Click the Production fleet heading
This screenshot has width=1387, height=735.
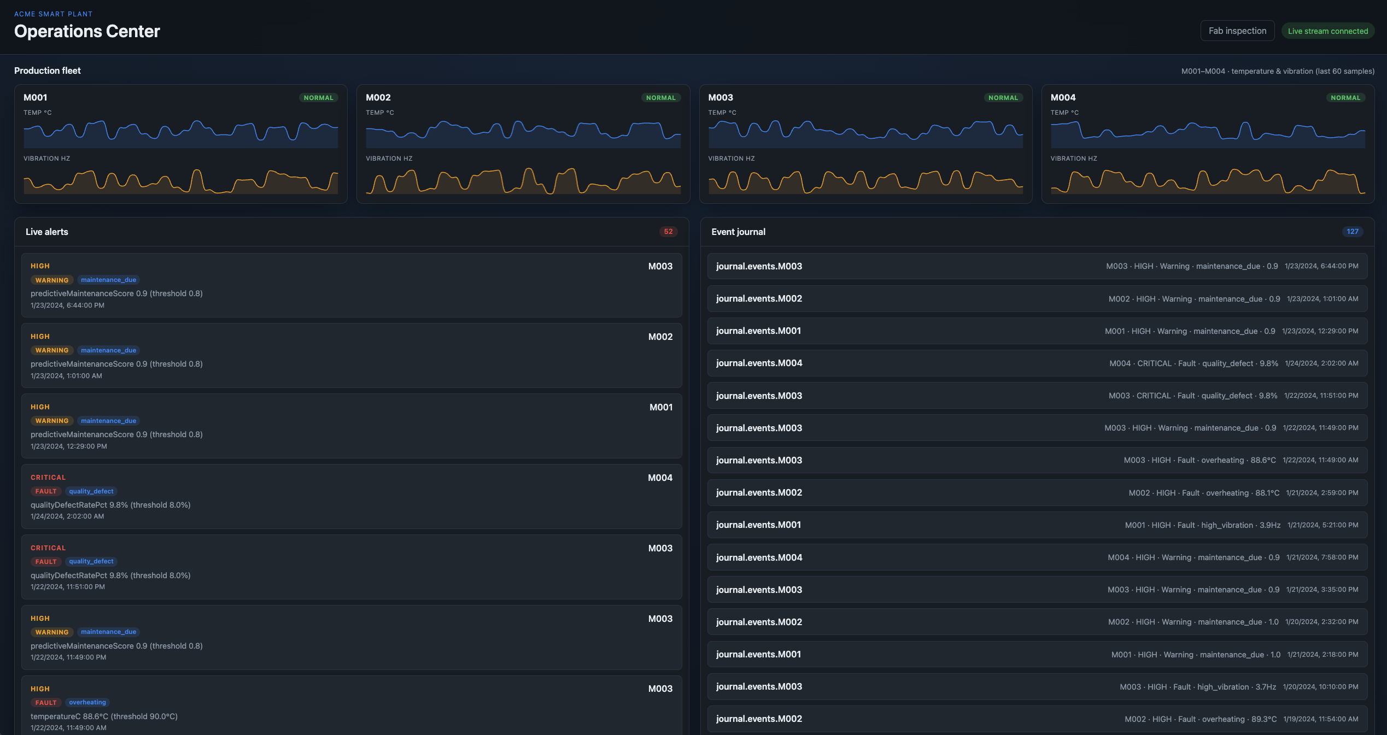tap(47, 70)
